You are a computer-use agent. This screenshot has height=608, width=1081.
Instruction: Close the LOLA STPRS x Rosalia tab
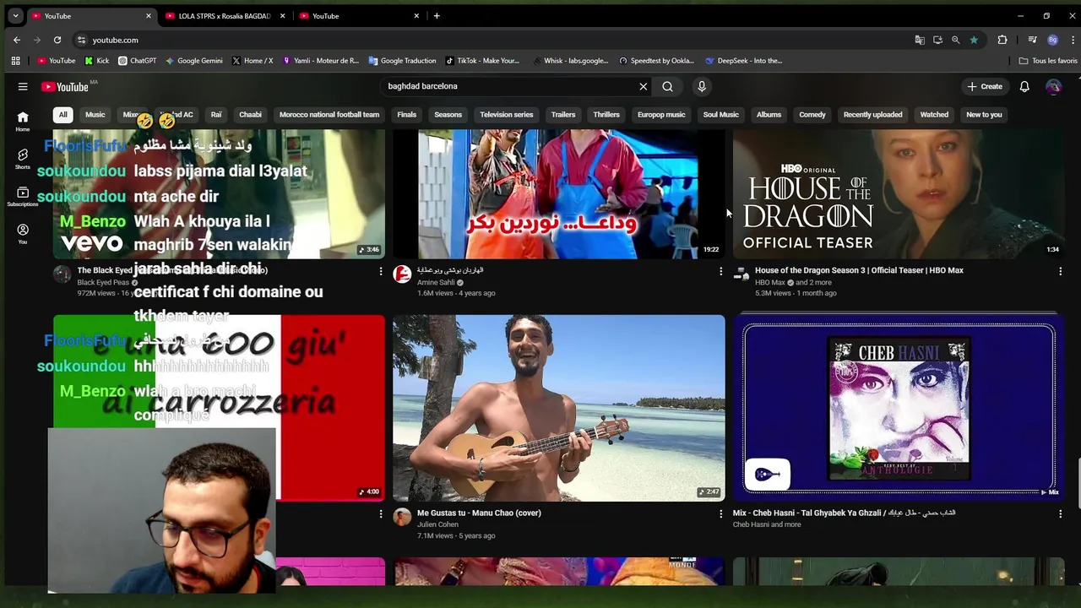[x=282, y=16]
